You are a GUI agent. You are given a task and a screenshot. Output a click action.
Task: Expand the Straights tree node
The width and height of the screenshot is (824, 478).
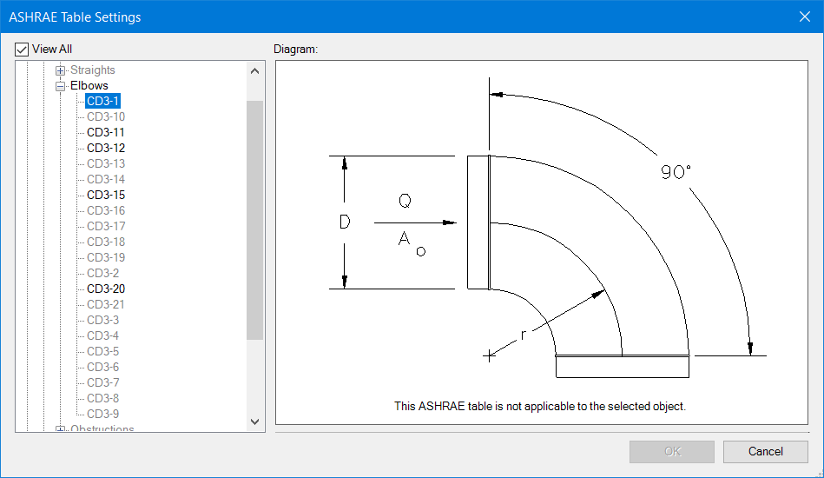[x=61, y=70]
